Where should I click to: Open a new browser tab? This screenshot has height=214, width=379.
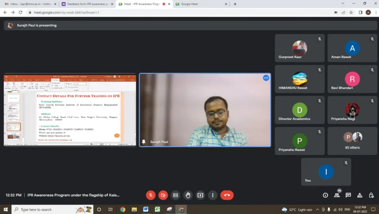point(235,4)
